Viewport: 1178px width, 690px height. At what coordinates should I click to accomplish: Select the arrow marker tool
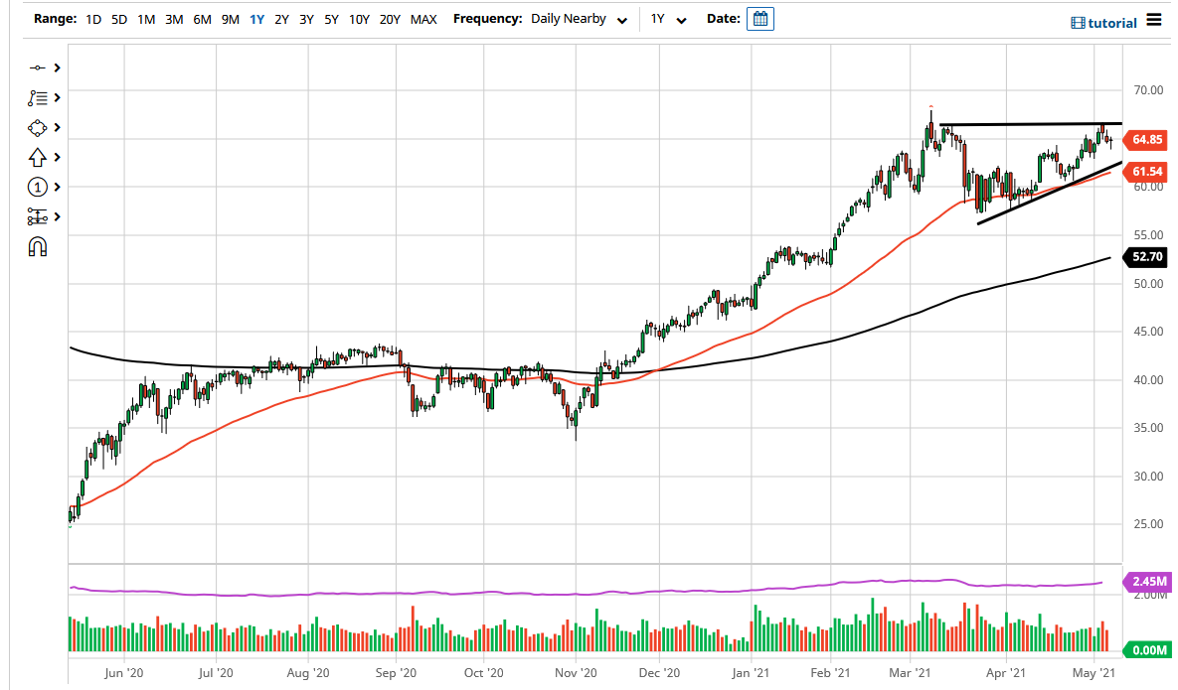(x=37, y=157)
